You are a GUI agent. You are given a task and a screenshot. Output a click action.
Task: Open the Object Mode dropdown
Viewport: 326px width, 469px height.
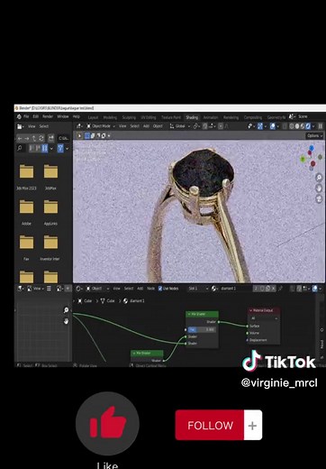[101, 126]
